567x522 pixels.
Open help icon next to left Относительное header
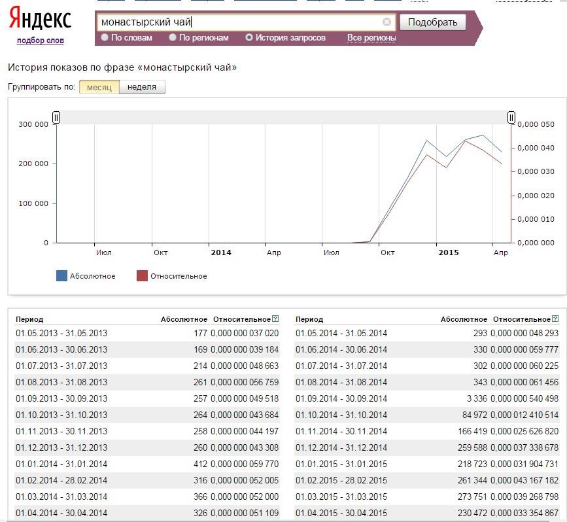pyautogui.click(x=275, y=319)
